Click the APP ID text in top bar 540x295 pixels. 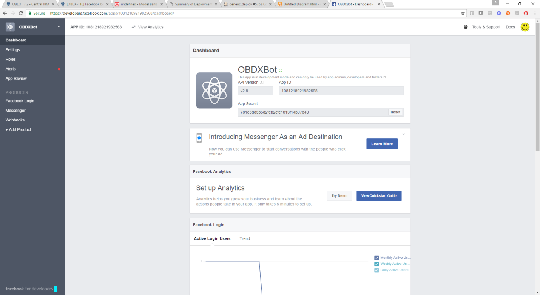coord(96,27)
